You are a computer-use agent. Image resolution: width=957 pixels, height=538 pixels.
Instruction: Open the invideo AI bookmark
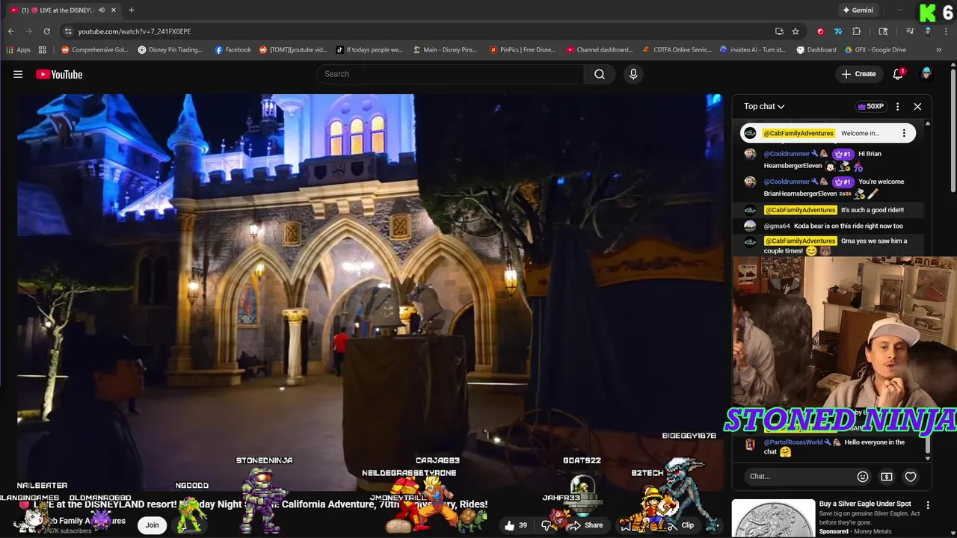pos(753,50)
